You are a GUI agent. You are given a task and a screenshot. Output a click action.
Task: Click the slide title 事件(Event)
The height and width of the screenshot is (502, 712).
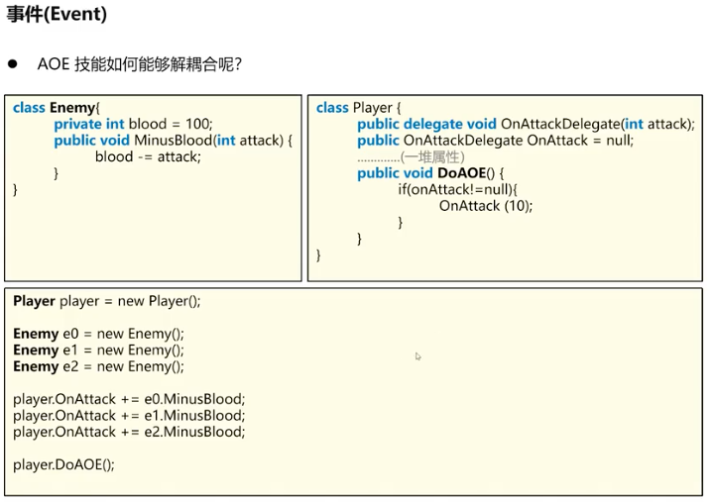(57, 15)
